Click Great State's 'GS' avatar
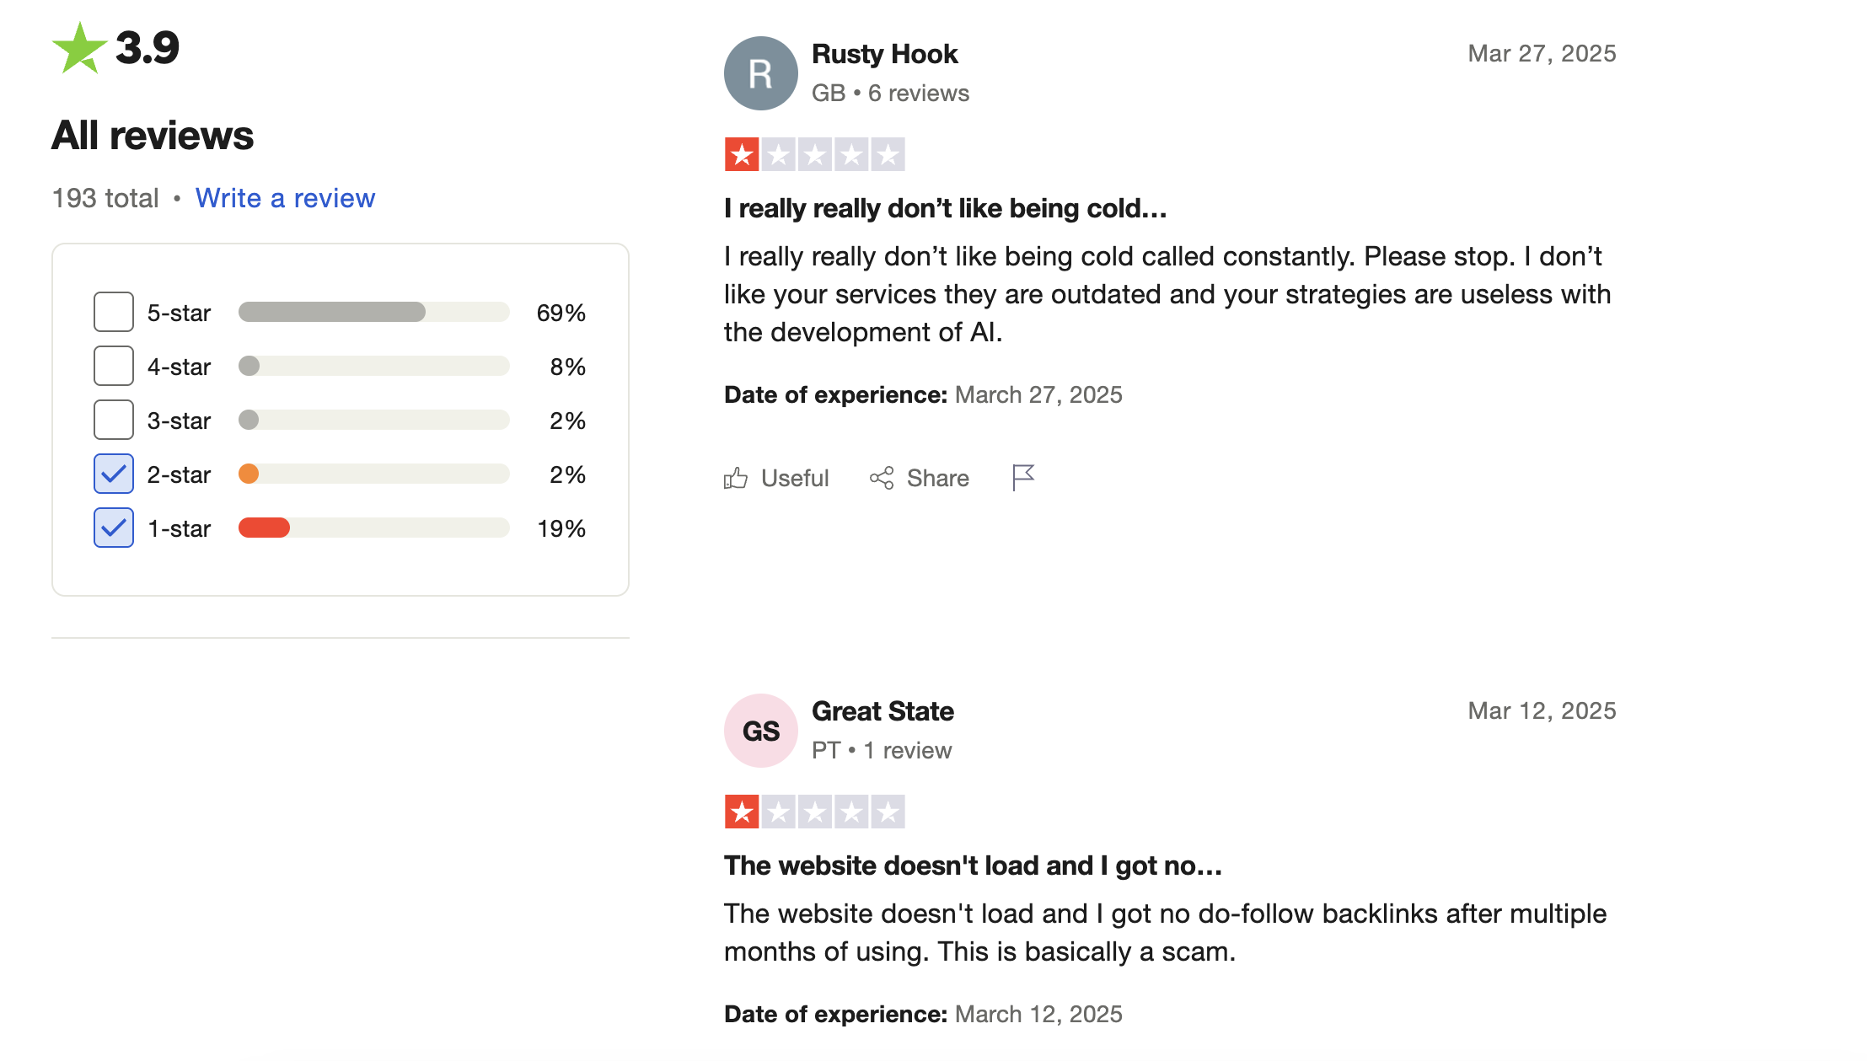1867x1061 pixels. (x=760, y=731)
